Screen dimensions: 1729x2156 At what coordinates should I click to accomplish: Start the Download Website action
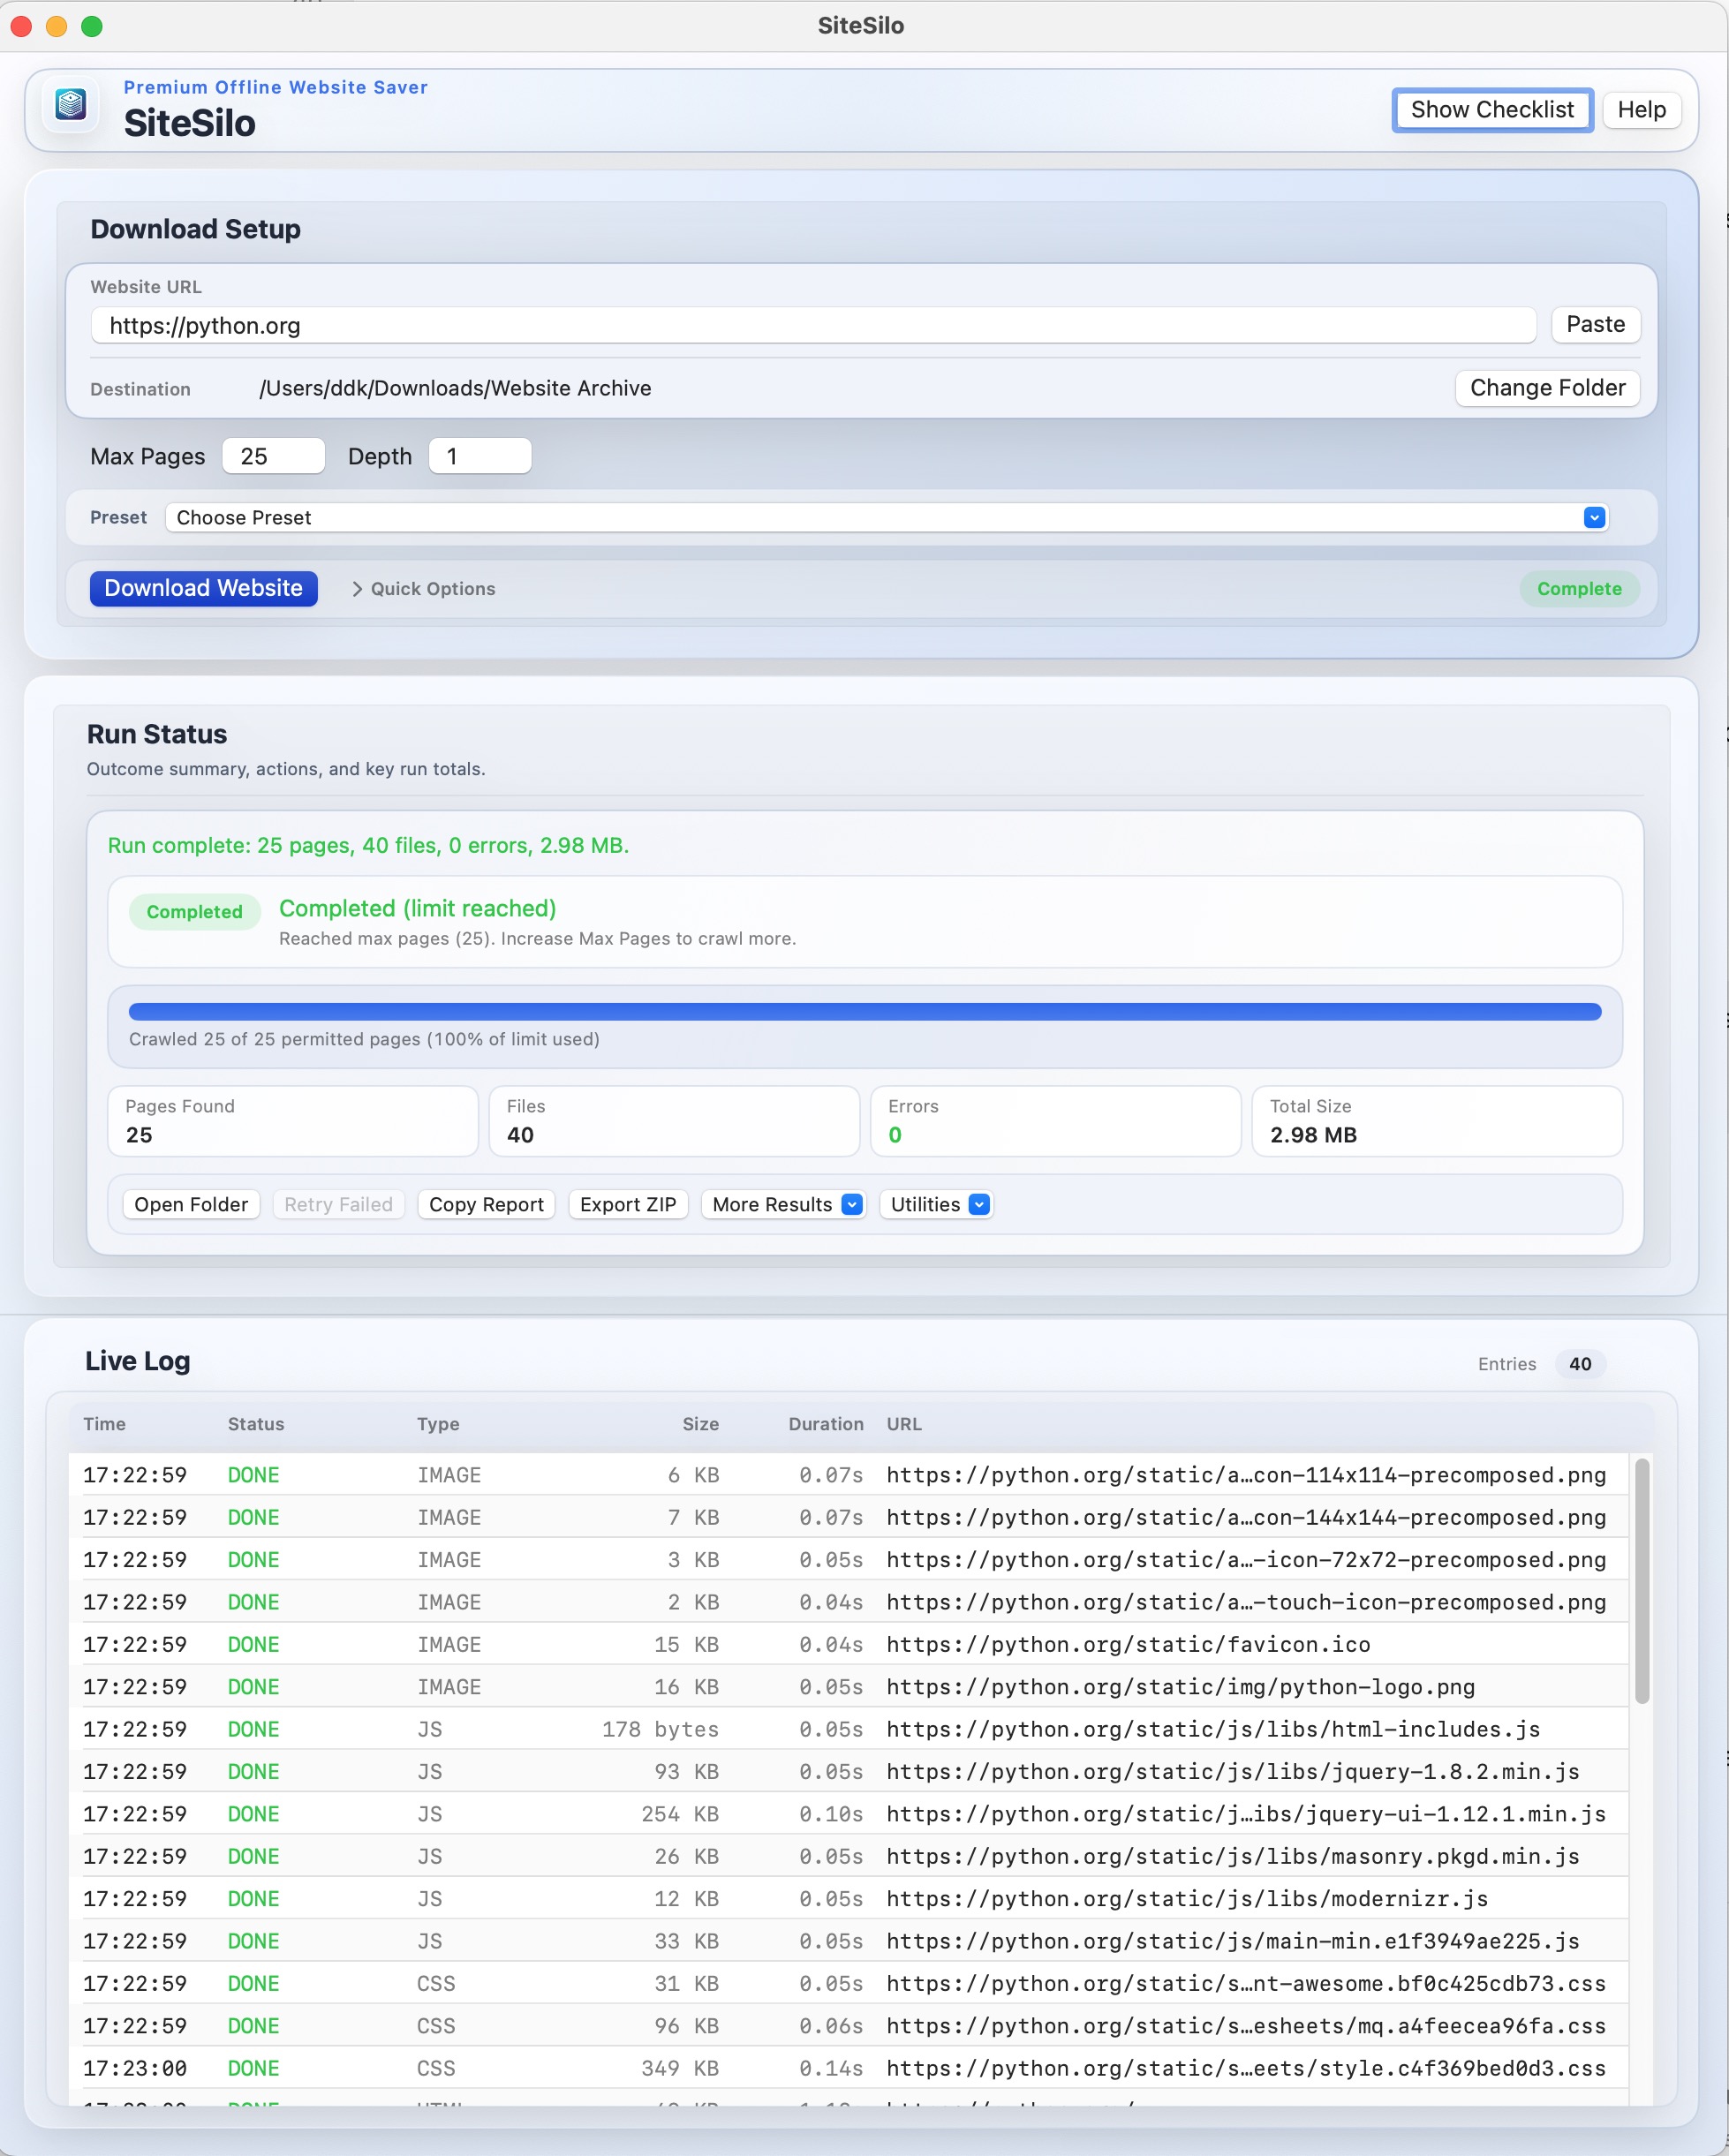tap(204, 588)
